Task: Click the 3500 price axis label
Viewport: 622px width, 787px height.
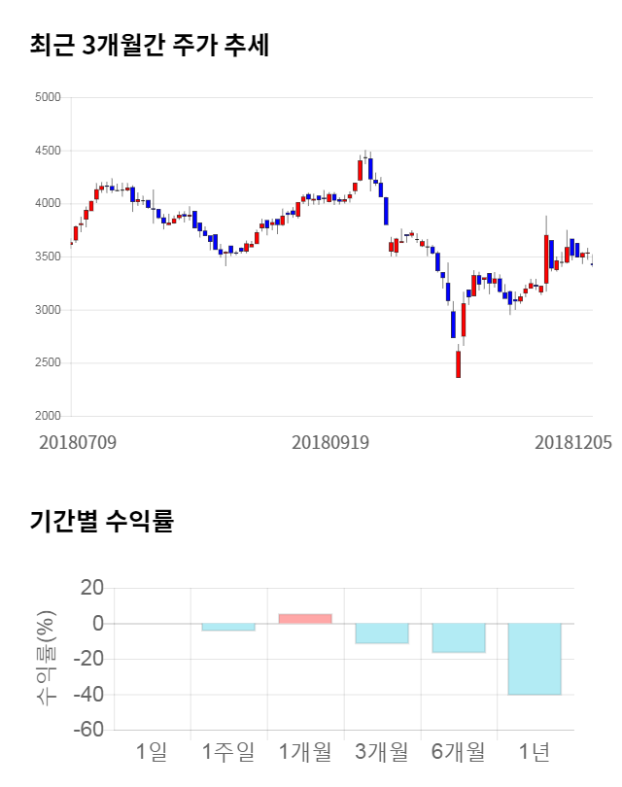Action: (x=47, y=257)
